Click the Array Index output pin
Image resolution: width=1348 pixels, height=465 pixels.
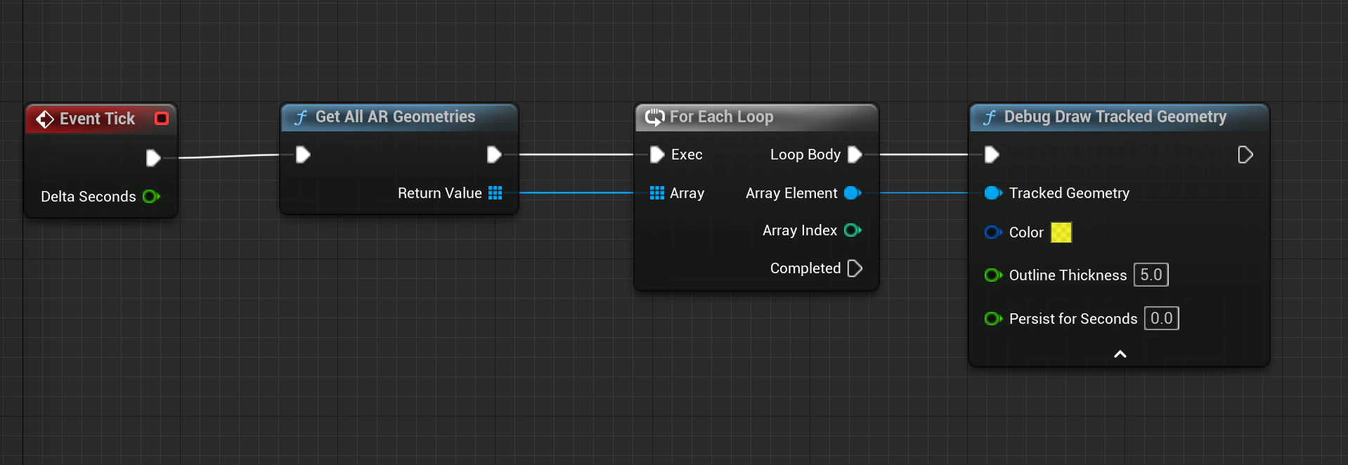coord(853,230)
